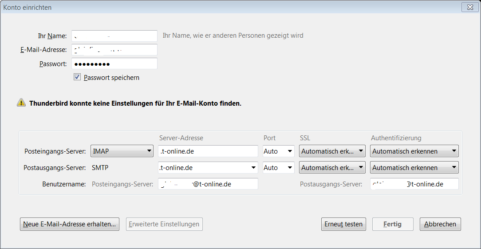The height and width of the screenshot is (249, 481).
Task: Click the Fertig button
Action: (x=393, y=224)
